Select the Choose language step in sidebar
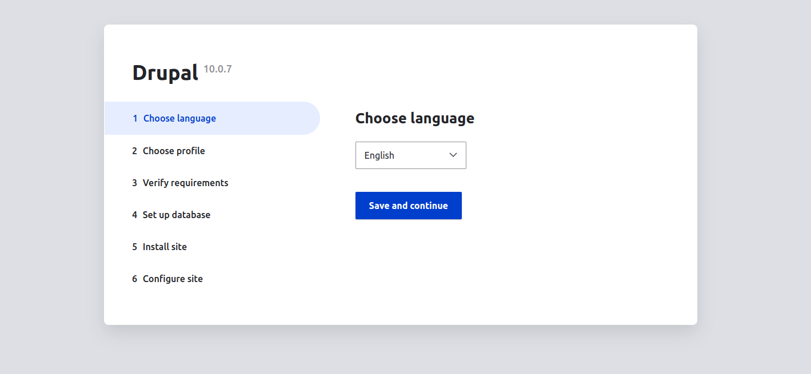This screenshot has width=811, height=374. [179, 118]
